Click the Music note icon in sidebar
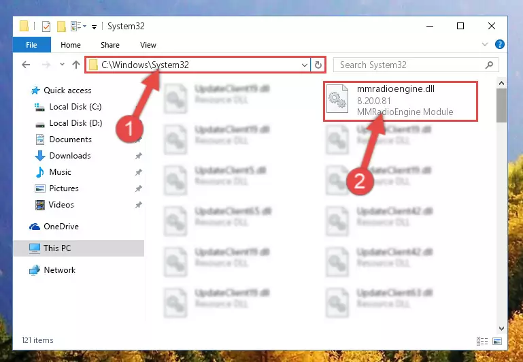Viewport: 523px width, 362px height. 40,172
